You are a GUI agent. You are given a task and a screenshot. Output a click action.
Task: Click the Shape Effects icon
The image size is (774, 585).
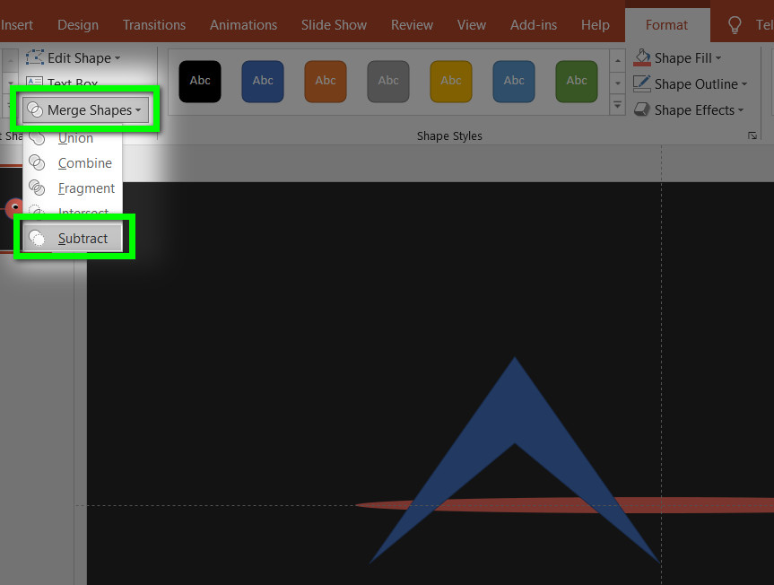642,110
